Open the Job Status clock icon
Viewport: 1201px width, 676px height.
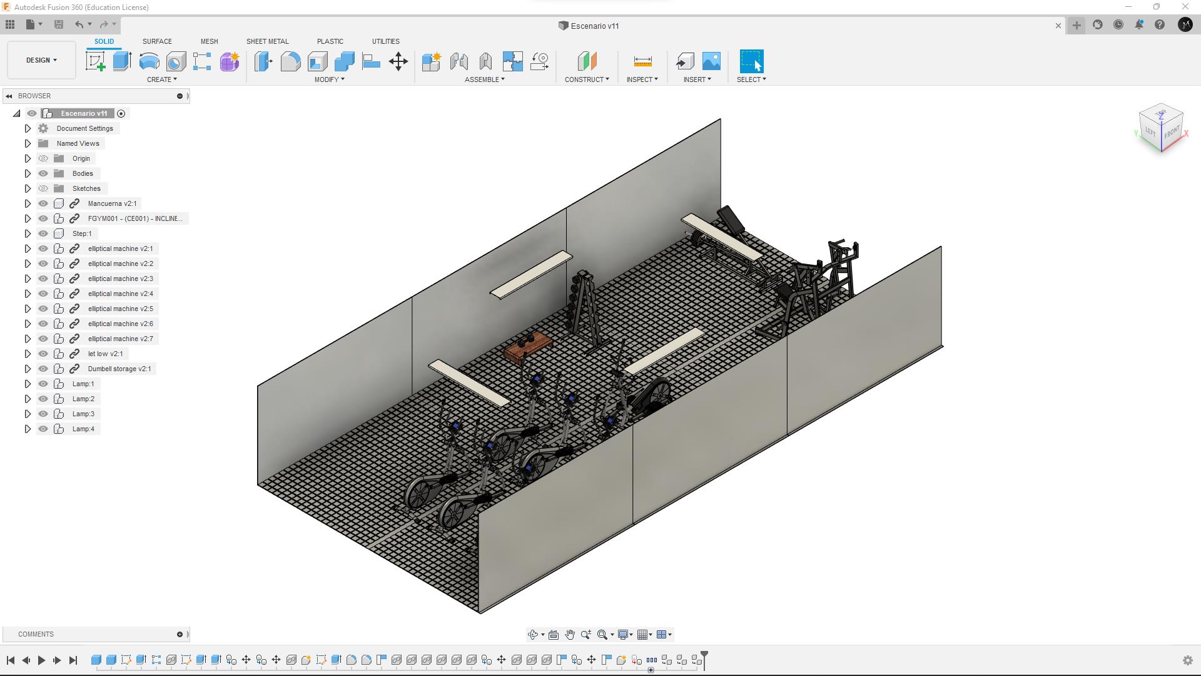[x=1118, y=25]
